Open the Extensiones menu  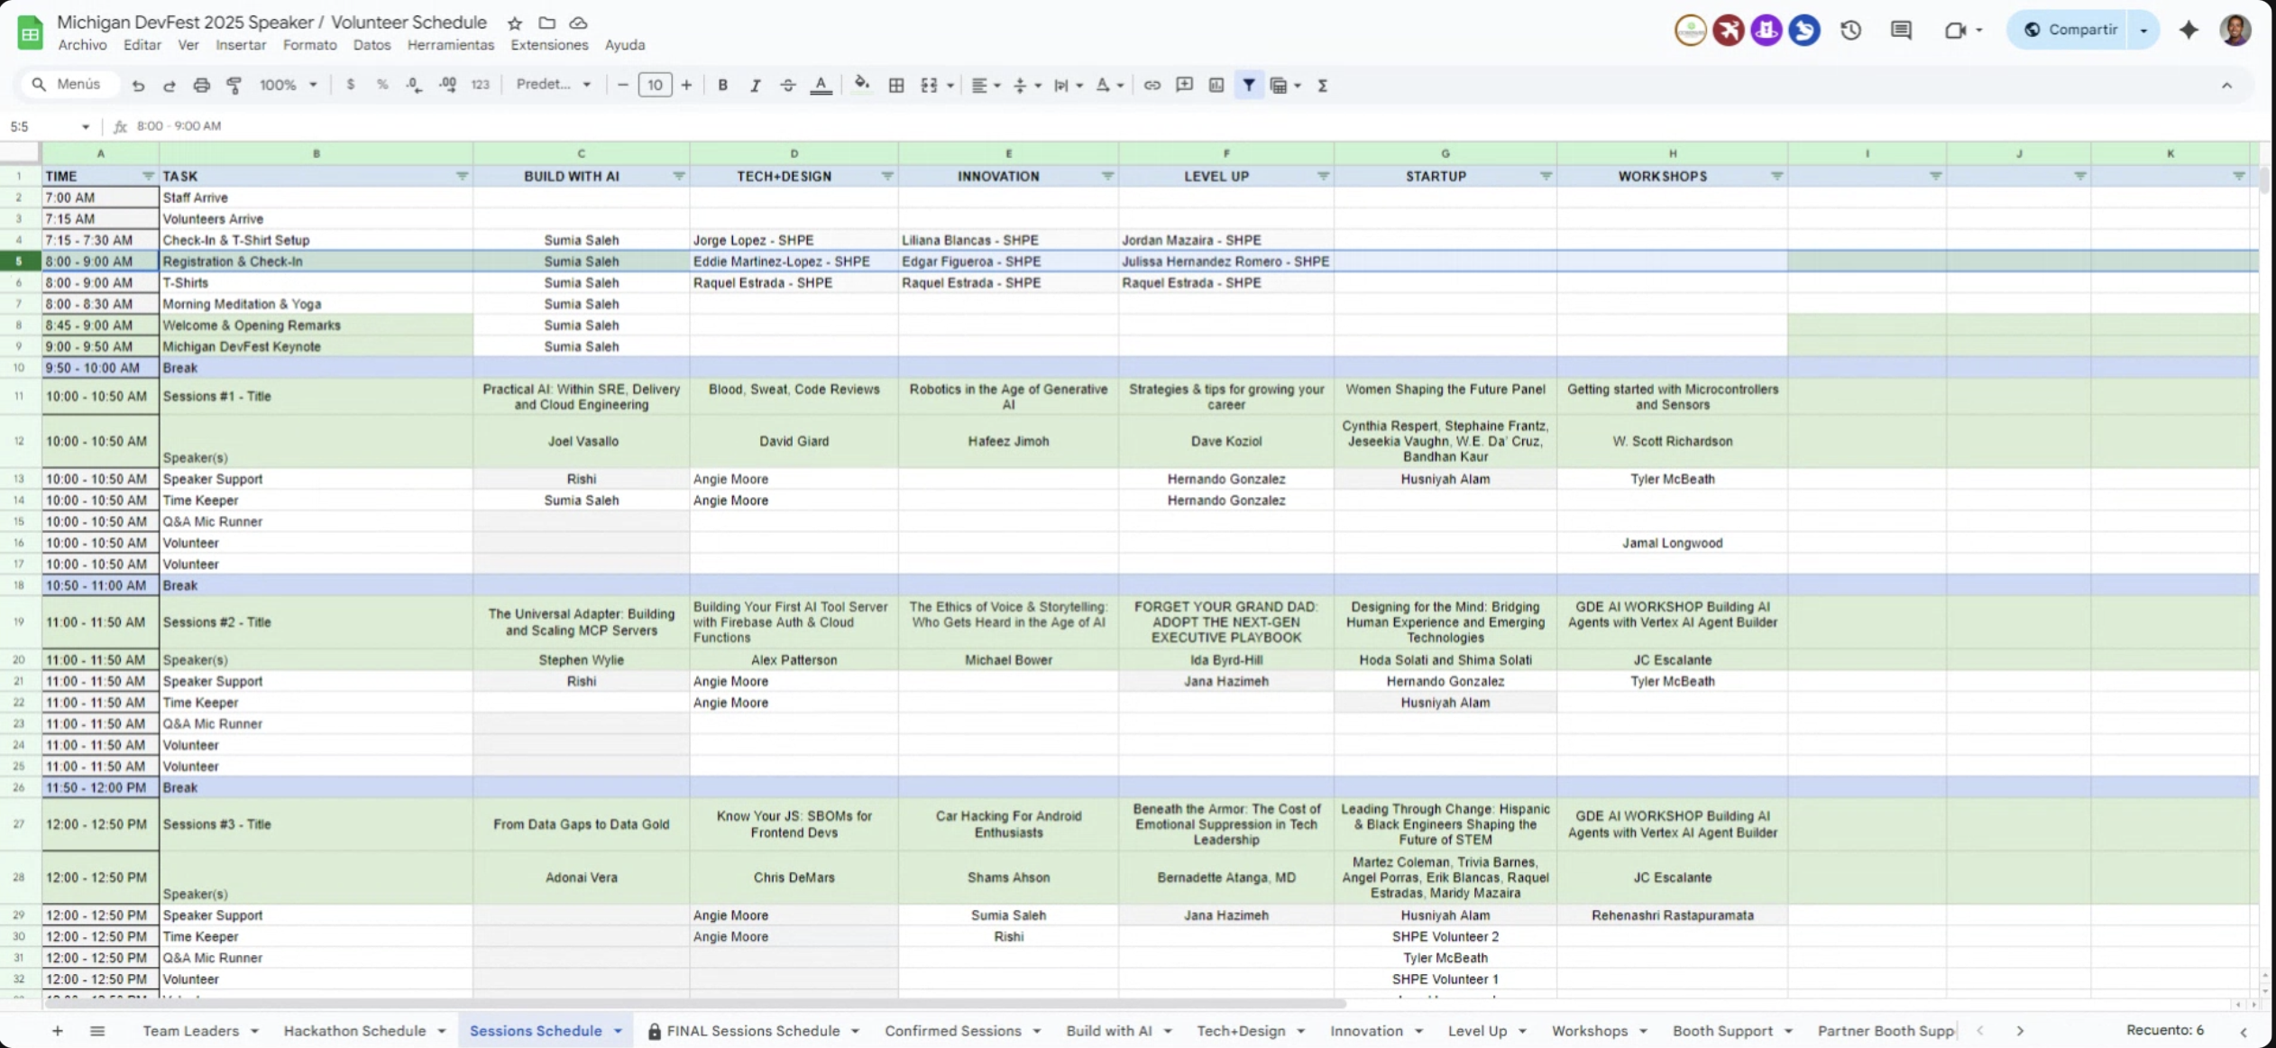[548, 45]
